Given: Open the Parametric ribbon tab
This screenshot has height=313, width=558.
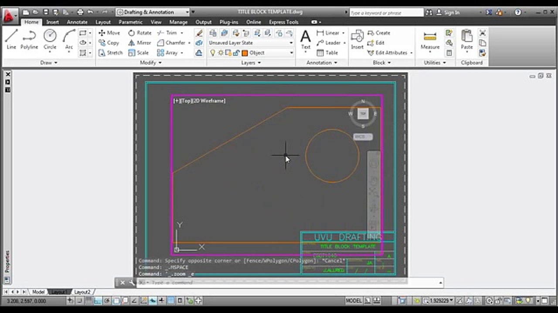Looking at the screenshot, I should pos(130,22).
